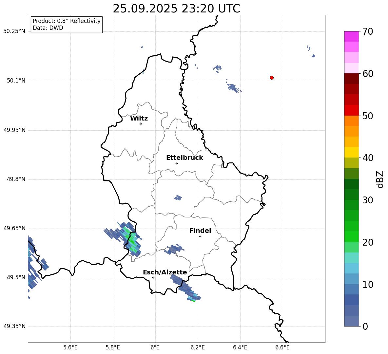The width and height of the screenshot is (388, 354).
Task: Click the 30 colorbar tick label
Action: (x=368, y=200)
